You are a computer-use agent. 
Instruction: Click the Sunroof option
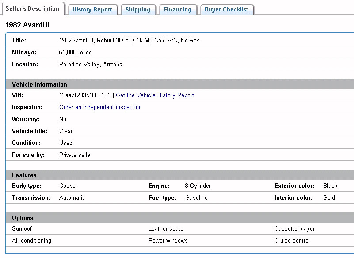click(22, 229)
